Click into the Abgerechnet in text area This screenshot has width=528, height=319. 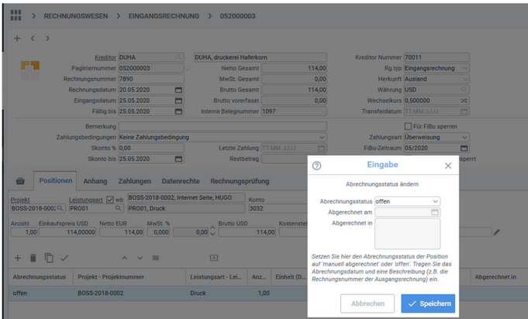tap(407, 233)
